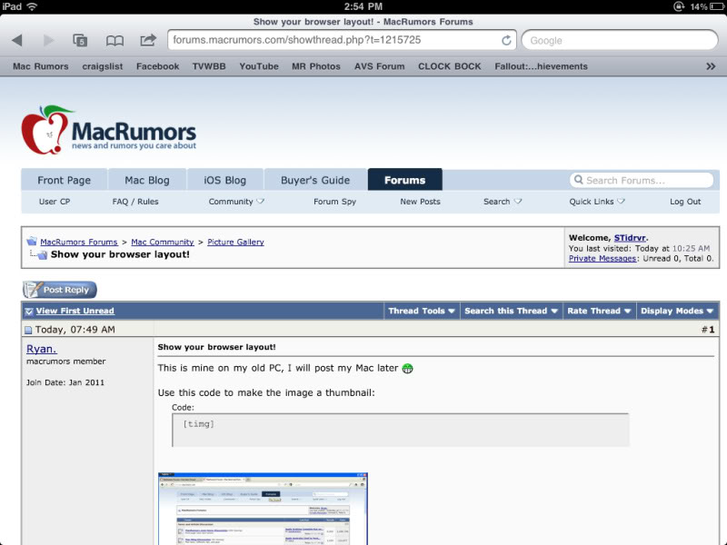Expand Thread Tools dropdown
727x545 pixels.
coord(422,311)
